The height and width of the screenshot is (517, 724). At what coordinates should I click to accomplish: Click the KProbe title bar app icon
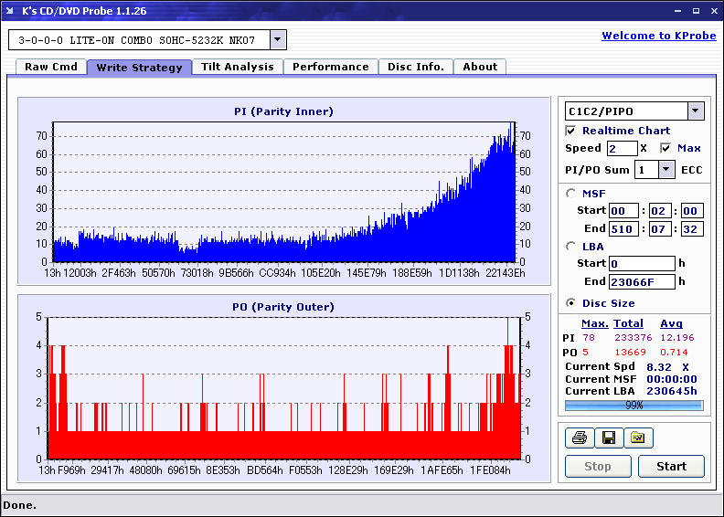click(10, 11)
